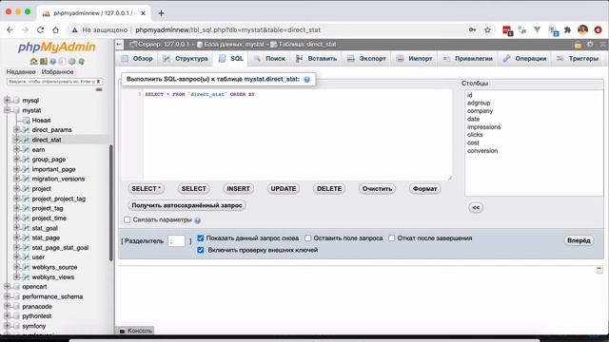Open MySQL documentation grey page icon
Viewport: 609px width, 342px height.
pos(63,61)
